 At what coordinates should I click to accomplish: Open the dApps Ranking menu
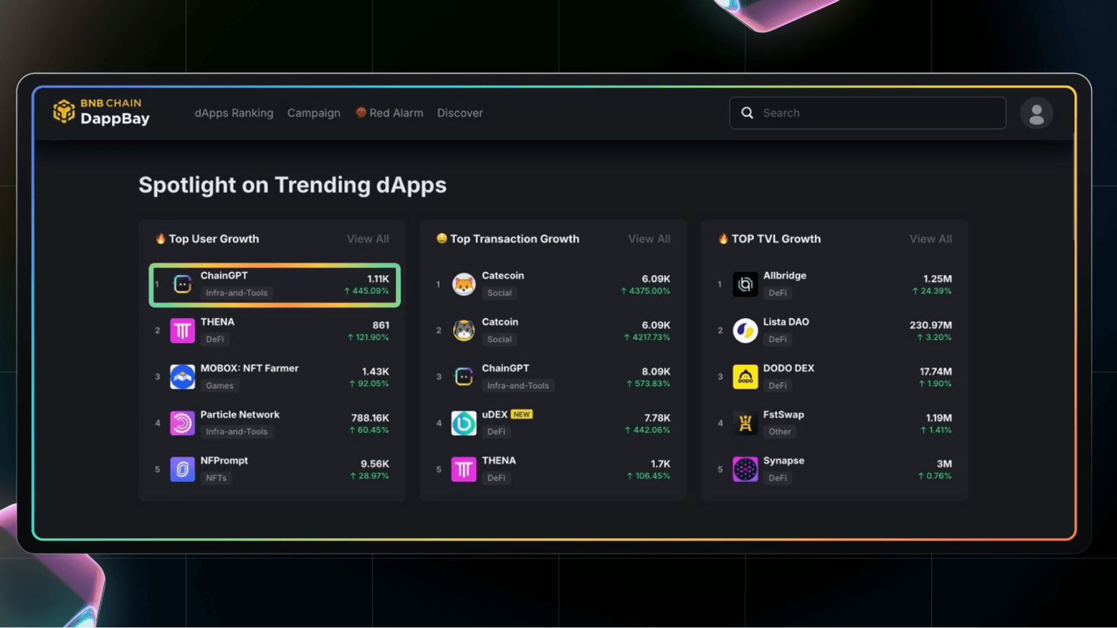(x=234, y=113)
